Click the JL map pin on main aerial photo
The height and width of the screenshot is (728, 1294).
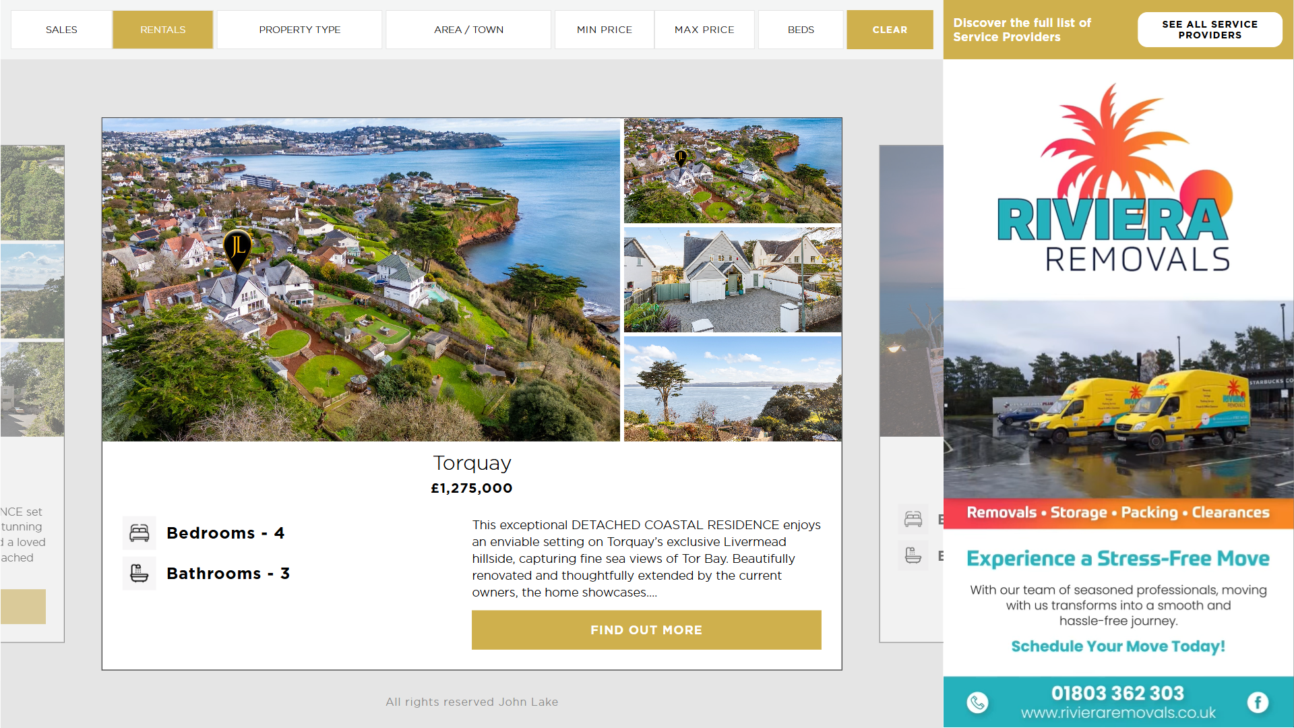237,250
